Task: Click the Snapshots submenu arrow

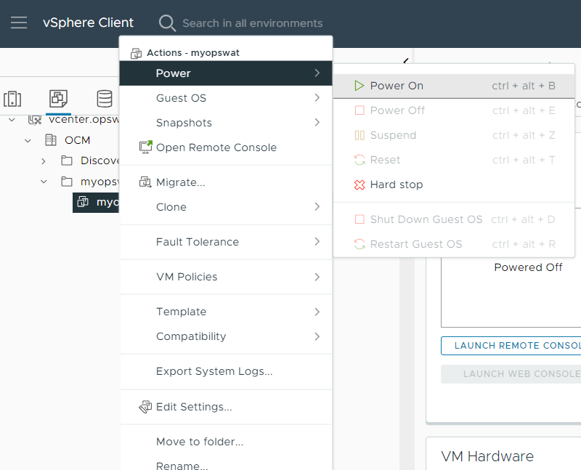Action: (x=317, y=122)
